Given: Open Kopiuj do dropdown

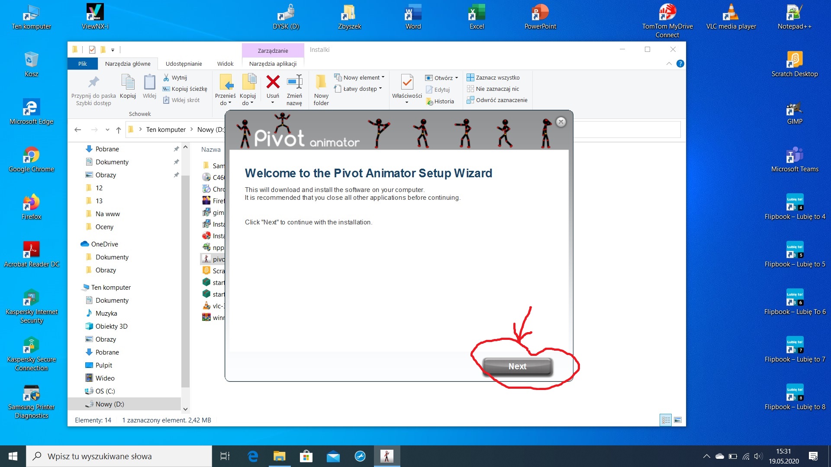Looking at the screenshot, I should click(248, 90).
